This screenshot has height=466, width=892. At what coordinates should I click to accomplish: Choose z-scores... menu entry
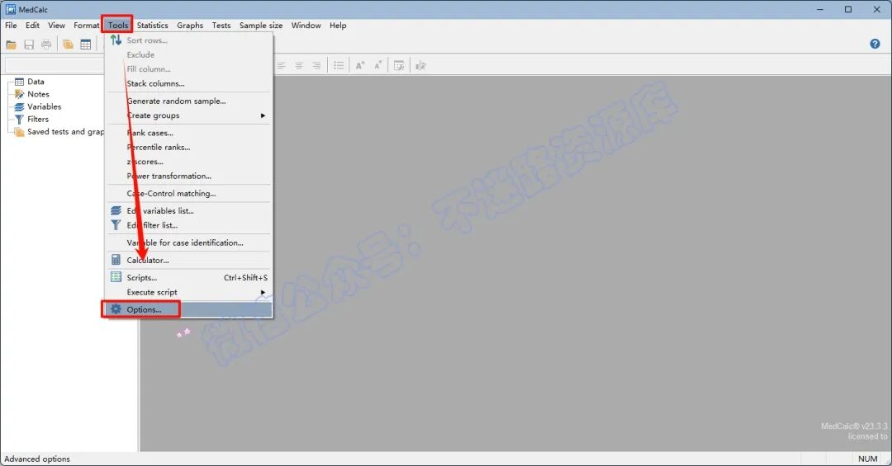click(x=188, y=162)
